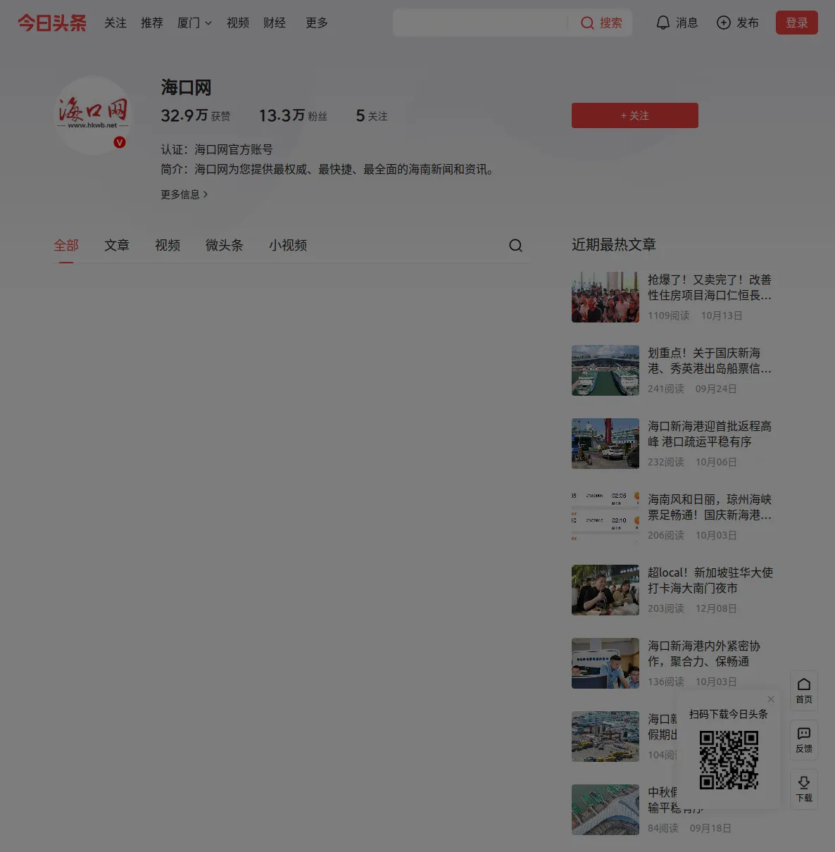
Task: Open the 海口网 profile avatar
Action: (x=93, y=115)
